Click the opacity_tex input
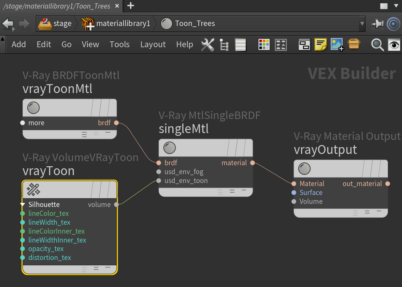This screenshot has height=287, width=402. 23,249
